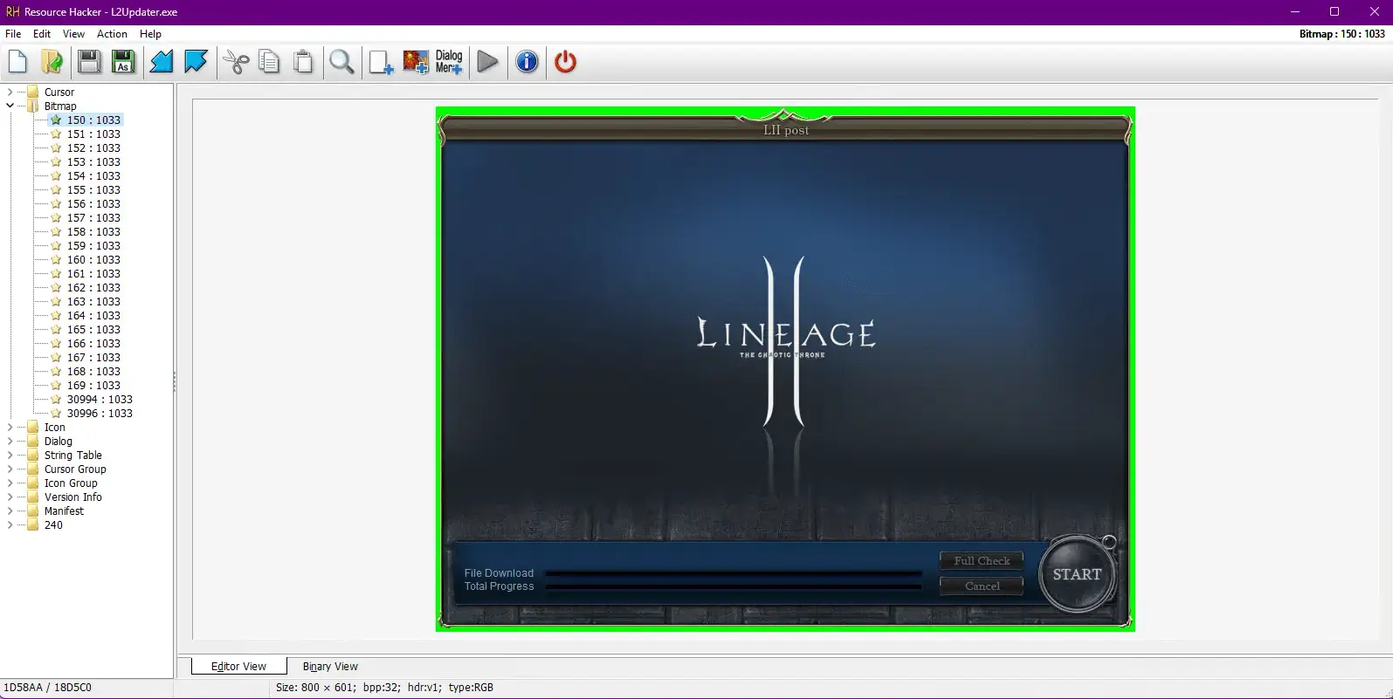Click the star icon beside 157 : 1033
Screen dimensions: 1393x699
click(56, 217)
